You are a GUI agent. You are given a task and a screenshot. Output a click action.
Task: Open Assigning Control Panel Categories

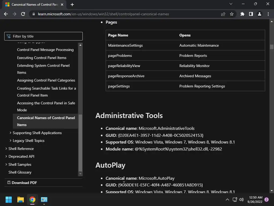pyautogui.click(x=46, y=80)
